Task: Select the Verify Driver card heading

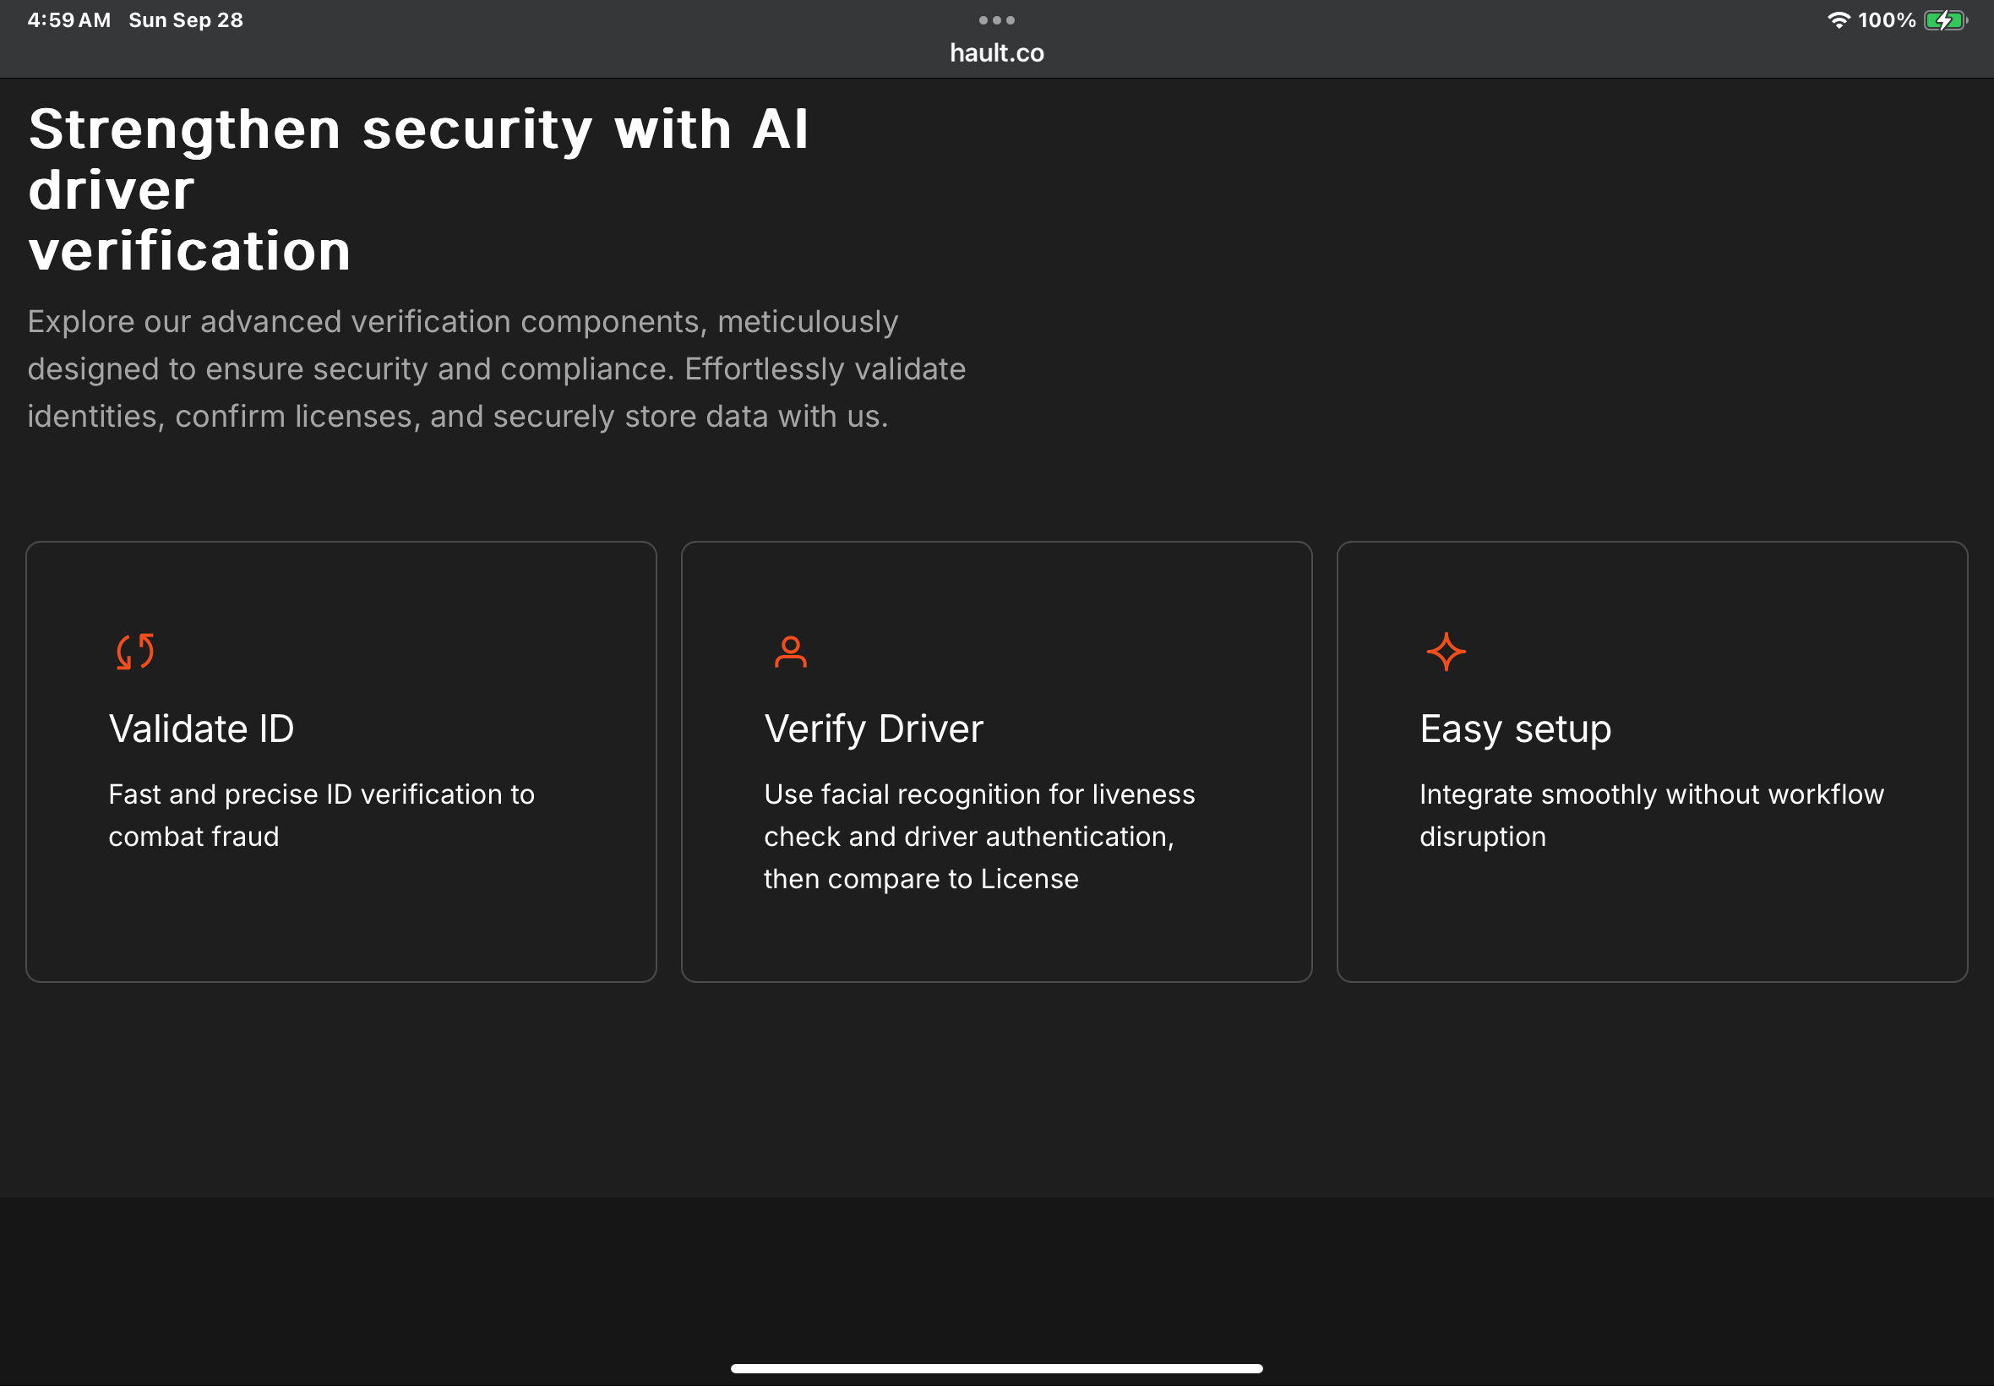Action: (x=874, y=728)
